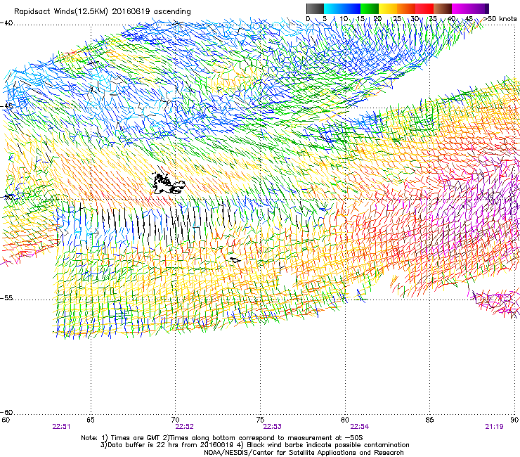Click the '>50 knots' legend label
This screenshot has width=520, height=457.
point(500,18)
